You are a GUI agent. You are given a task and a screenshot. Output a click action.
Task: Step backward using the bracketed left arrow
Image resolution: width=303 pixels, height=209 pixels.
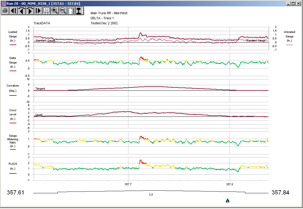(22, 11)
